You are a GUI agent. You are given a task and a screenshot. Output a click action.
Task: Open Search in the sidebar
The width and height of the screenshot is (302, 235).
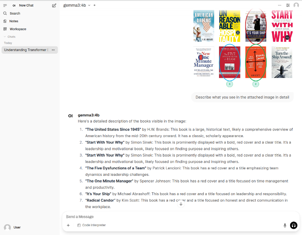[x=15, y=13]
